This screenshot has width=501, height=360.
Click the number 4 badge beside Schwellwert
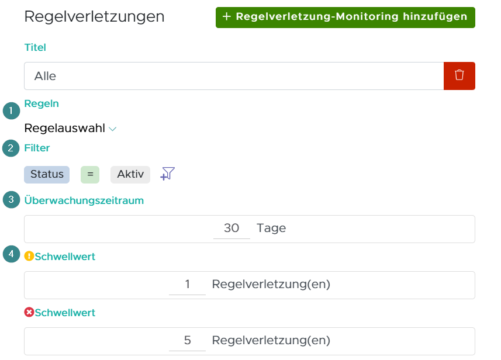point(11,255)
